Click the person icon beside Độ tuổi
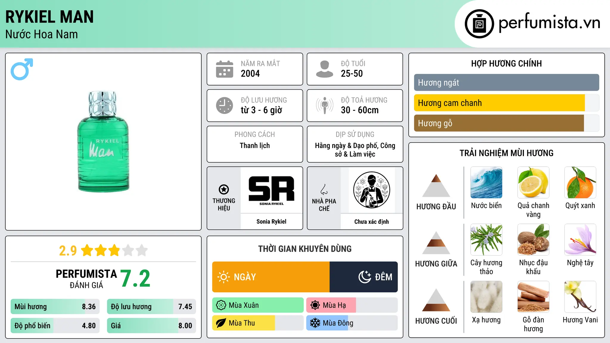The width and height of the screenshot is (610, 343). click(324, 69)
